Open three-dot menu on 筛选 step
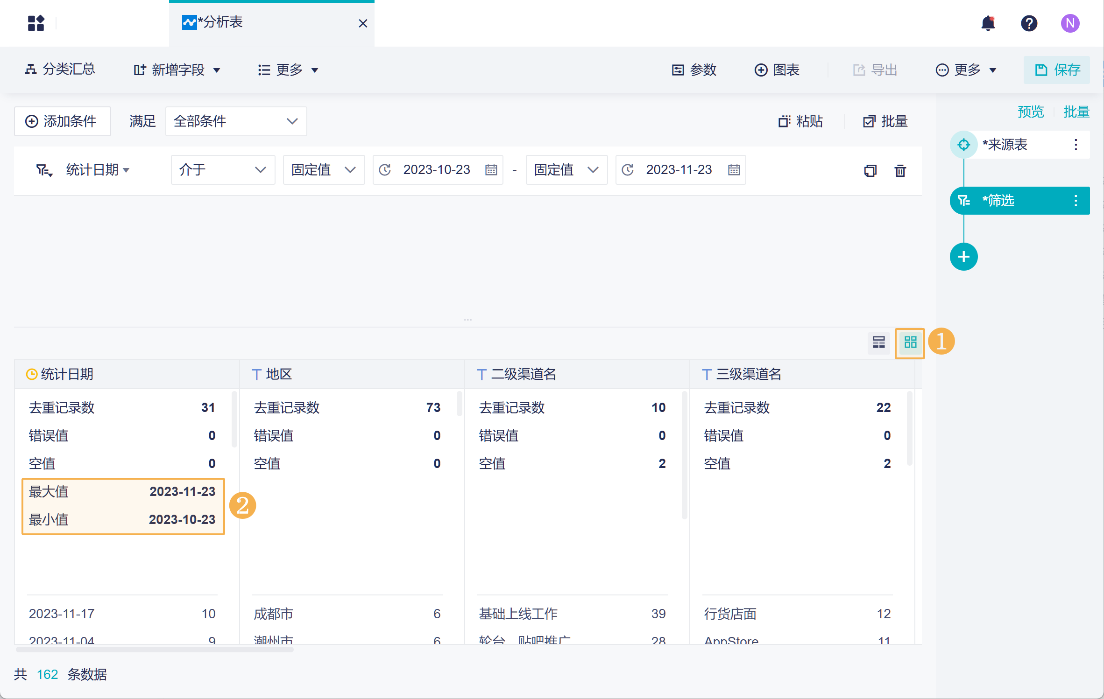The height and width of the screenshot is (699, 1104). click(1076, 201)
